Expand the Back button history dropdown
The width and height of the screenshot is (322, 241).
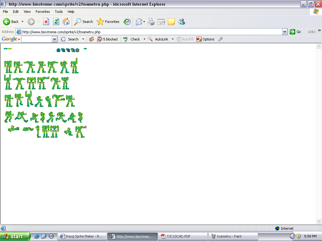point(23,22)
